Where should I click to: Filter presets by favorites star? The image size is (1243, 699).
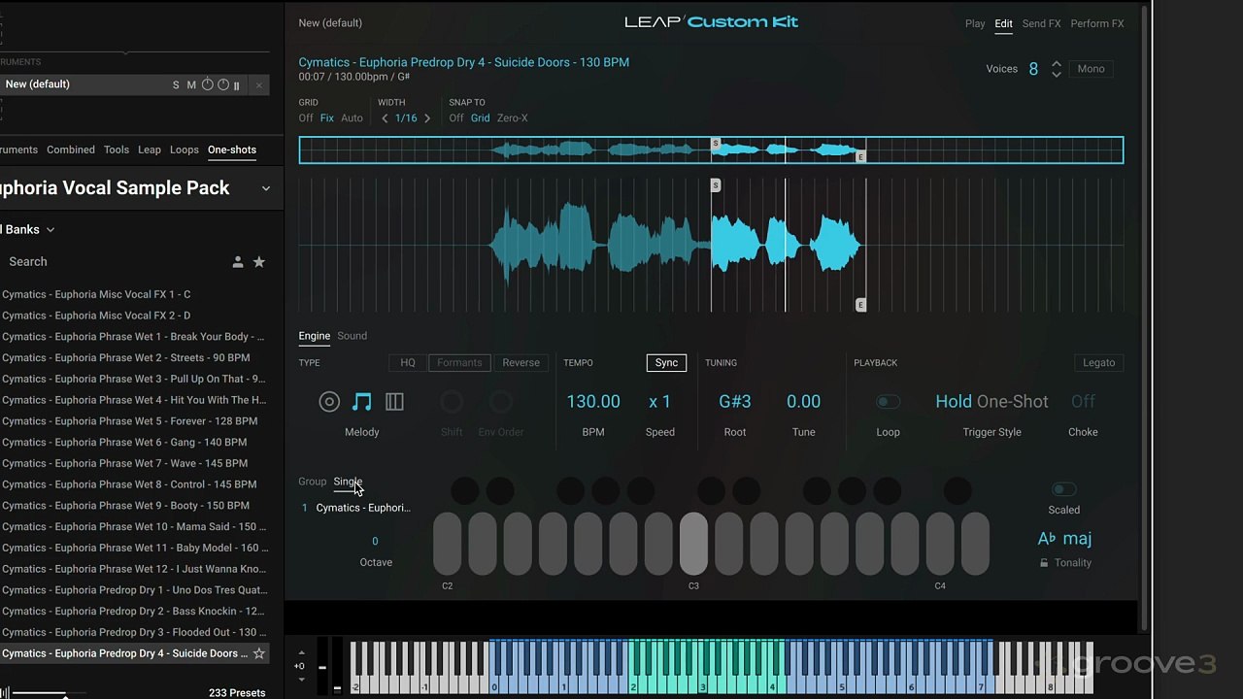point(259,262)
